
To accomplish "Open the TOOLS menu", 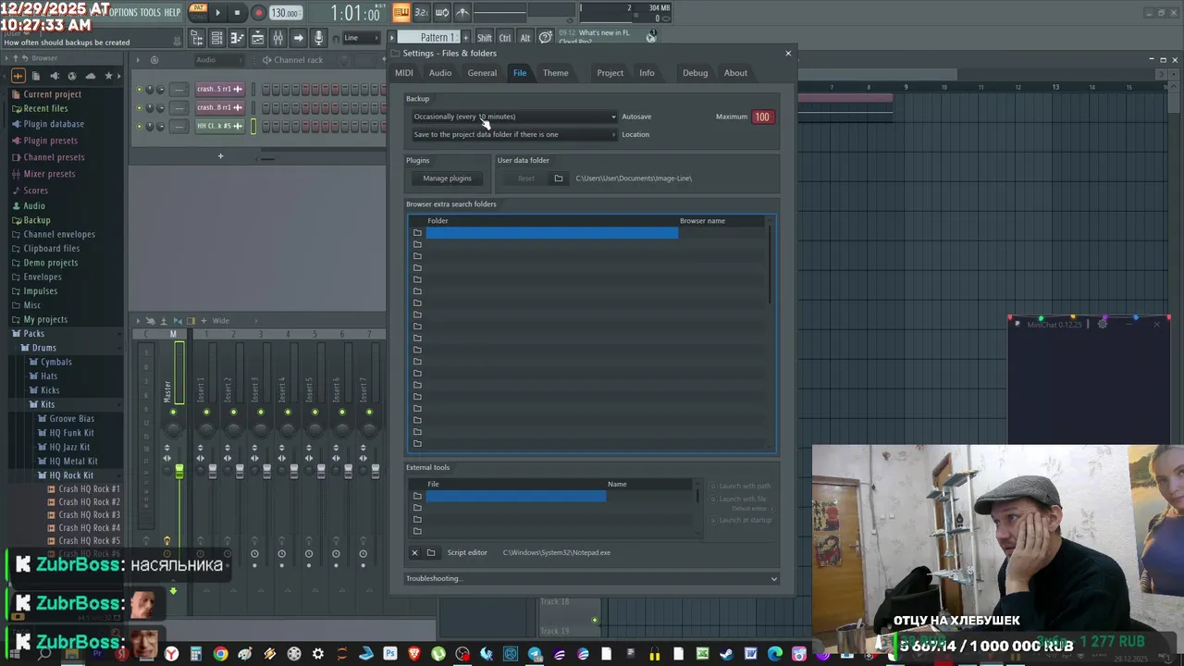I will tap(150, 13).
